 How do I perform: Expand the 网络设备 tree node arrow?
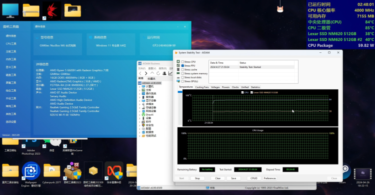pyautogui.click(x=139, y=111)
